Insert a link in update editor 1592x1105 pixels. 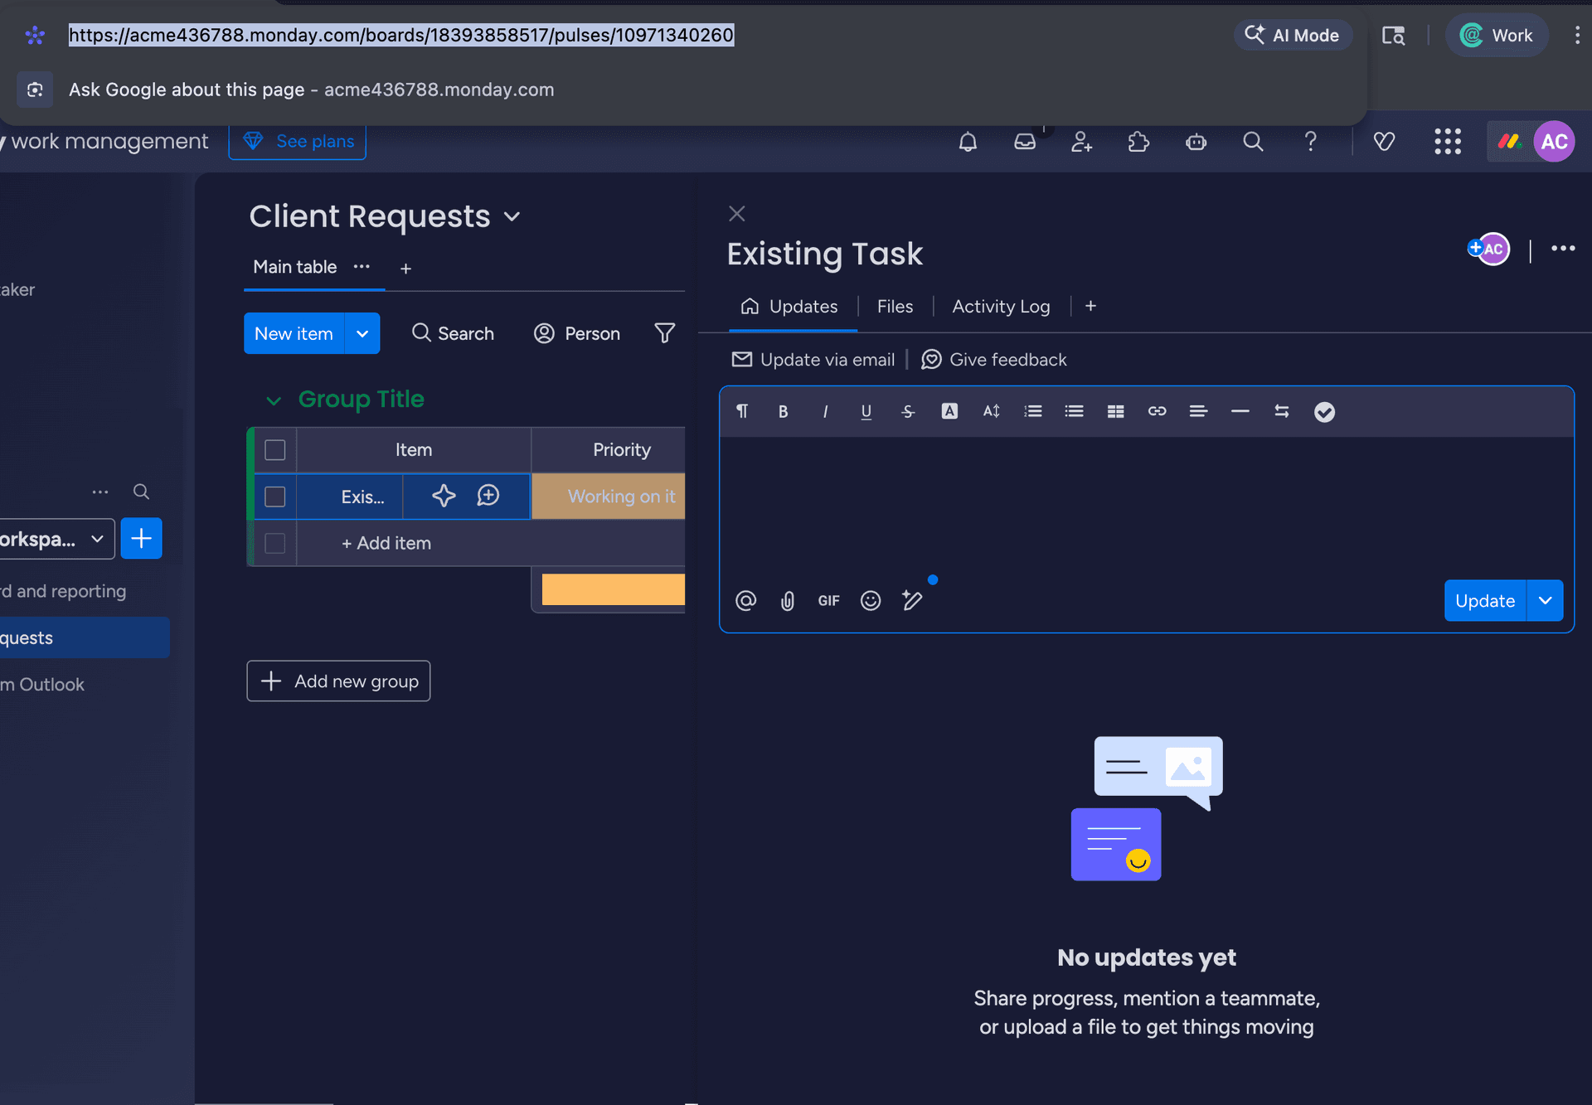[x=1157, y=412]
